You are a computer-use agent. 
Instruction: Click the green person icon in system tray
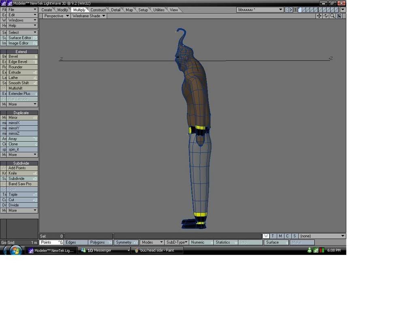(x=309, y=250)
